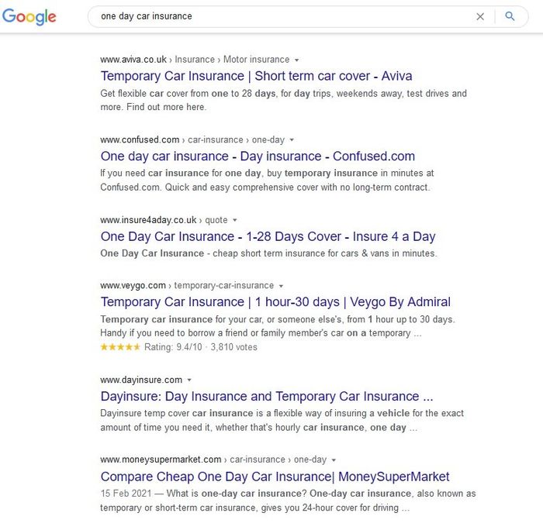This screenshot has height=530, width=543.
Task: Open the Confused.com One day car insurance link
Action: (x=258, y=157)
